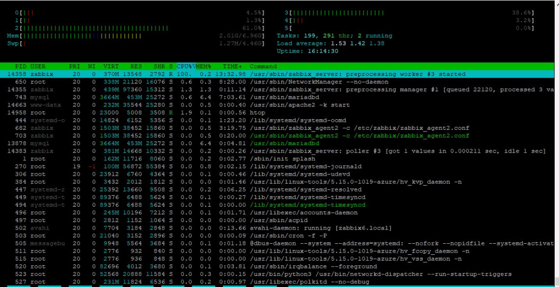This screenshot has width=559, height=287.
Task: Click the CPU 5 meter showing 0.0%
Action: [409, 28]
